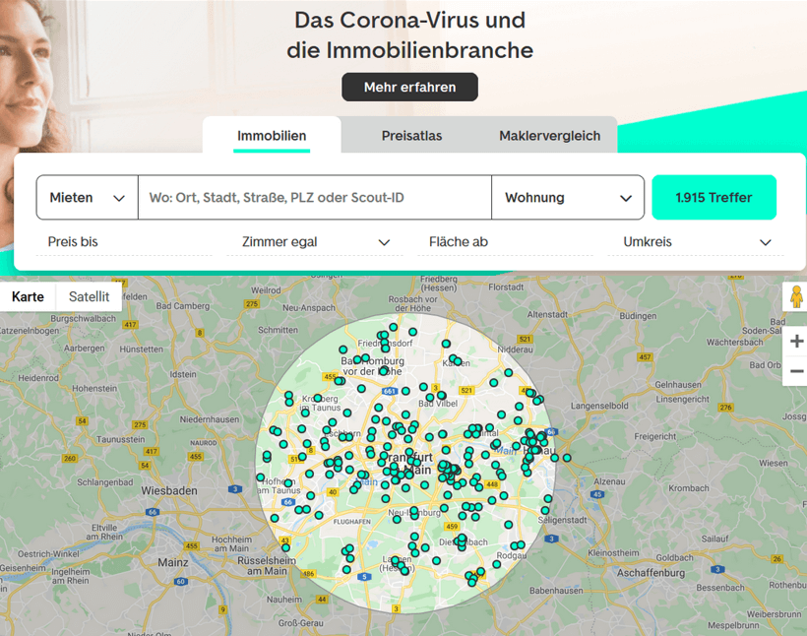Click the Büdingen map label
The width and height of the screenshot is (807, 636).
point(638,316)
